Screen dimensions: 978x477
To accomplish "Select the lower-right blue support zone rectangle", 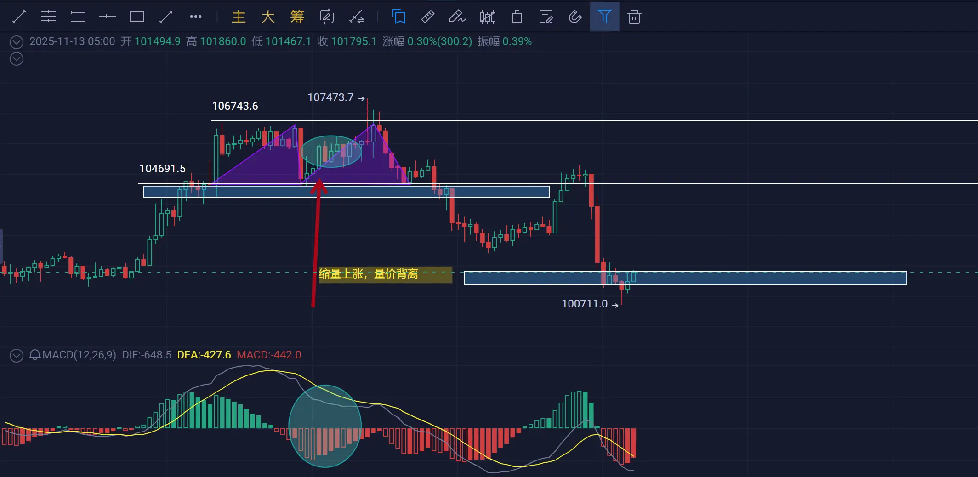I will [x=686, y=278].
